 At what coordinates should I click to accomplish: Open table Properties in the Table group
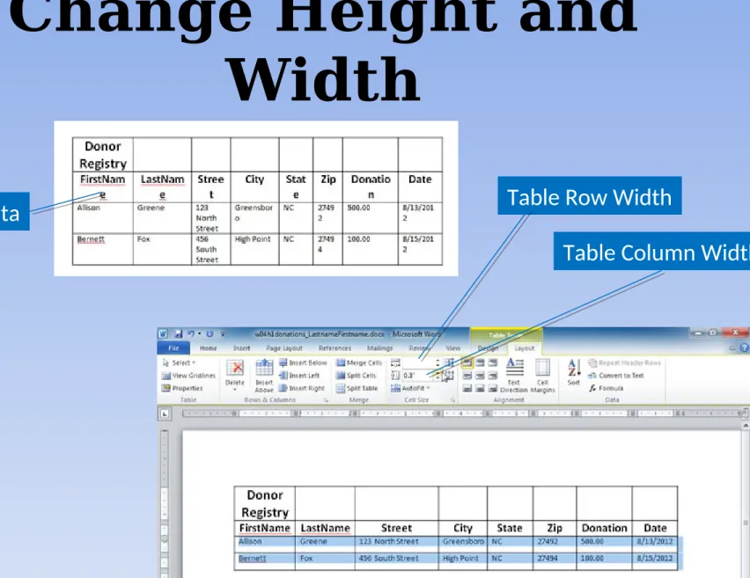182,388
